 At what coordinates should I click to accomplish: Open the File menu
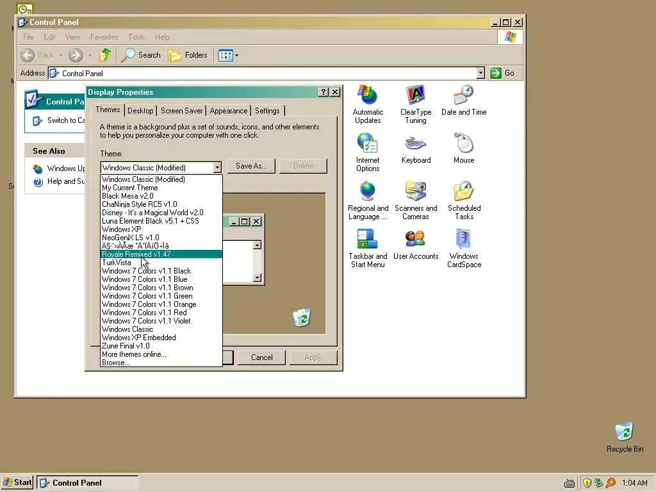[28, 37]
